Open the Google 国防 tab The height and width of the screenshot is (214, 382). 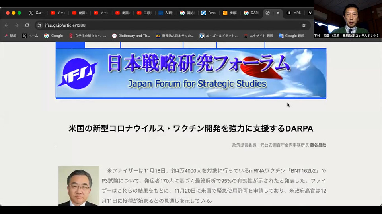(x=187, y=13)
